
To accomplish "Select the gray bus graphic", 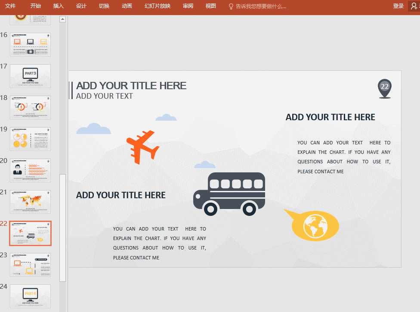I will pos(229,194).
